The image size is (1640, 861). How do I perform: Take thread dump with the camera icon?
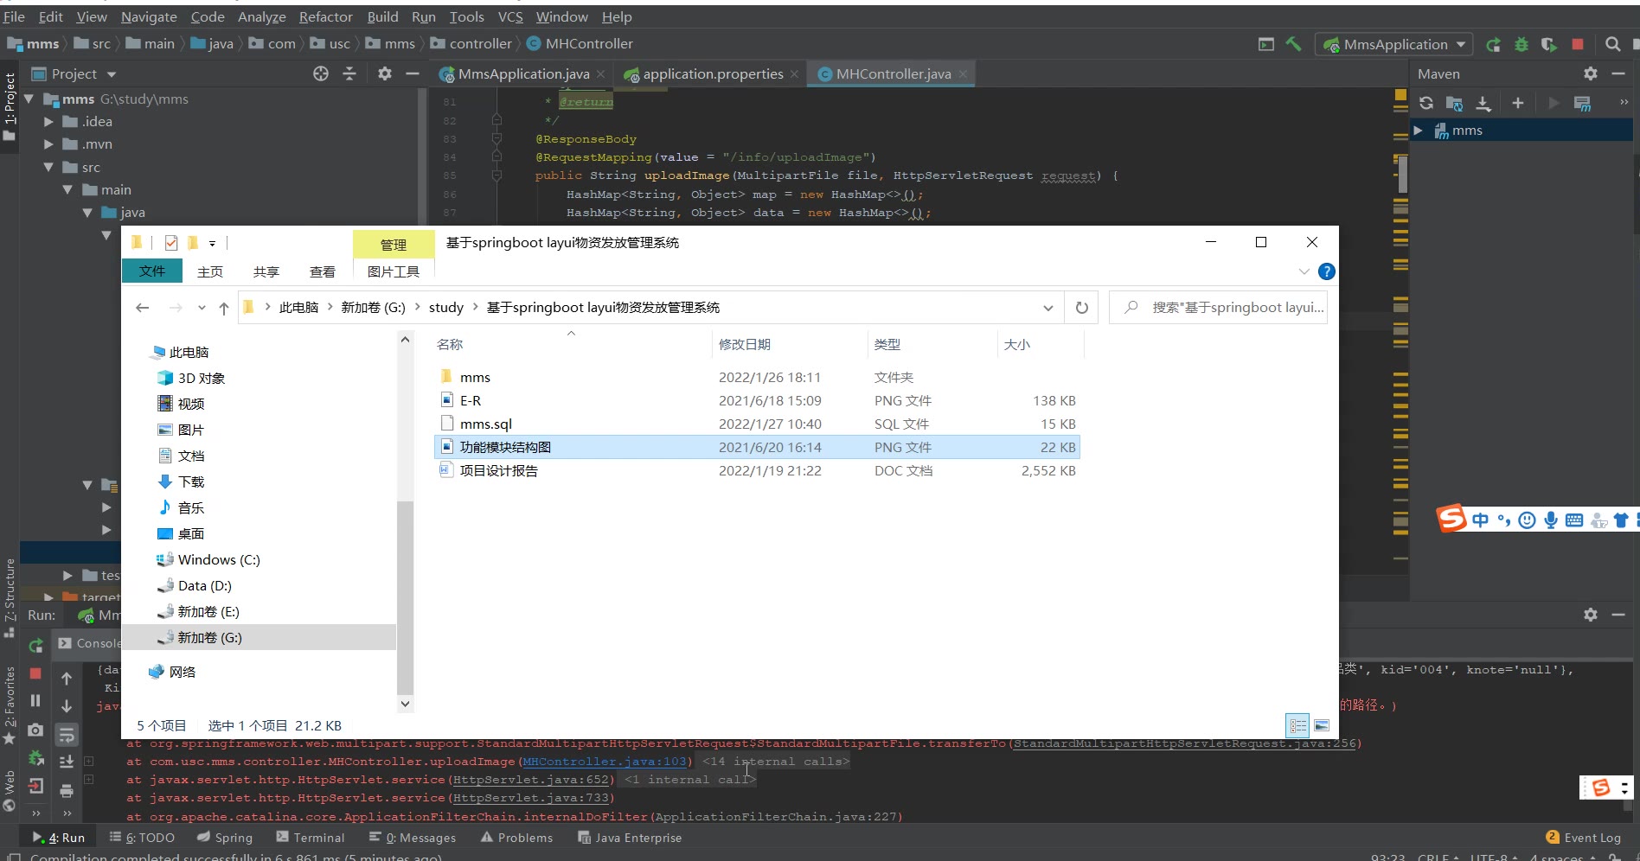pos(35,730)
